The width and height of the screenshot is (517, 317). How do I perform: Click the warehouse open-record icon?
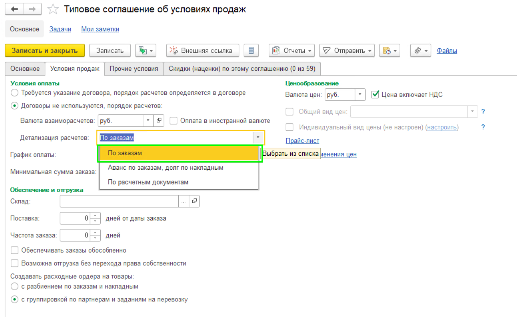pos(194,201)
